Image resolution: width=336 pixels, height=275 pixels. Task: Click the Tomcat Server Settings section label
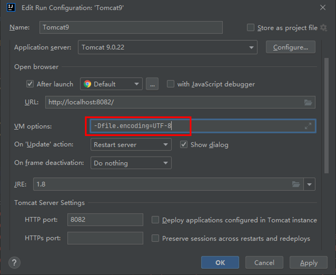[50, 203]
